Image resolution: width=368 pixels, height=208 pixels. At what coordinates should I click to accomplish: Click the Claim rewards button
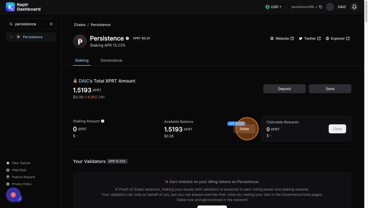pyautogui.click(x=337, y=129)
